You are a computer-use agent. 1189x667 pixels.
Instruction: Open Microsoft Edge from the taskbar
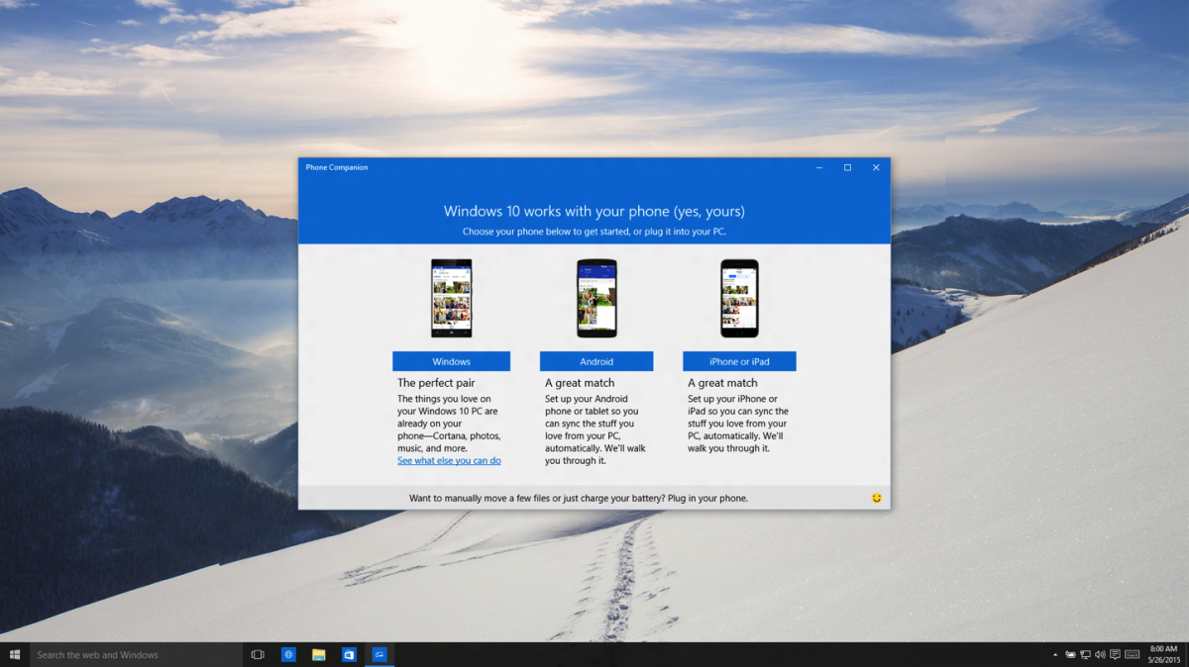pyautogui.click(x=287, y=654)
